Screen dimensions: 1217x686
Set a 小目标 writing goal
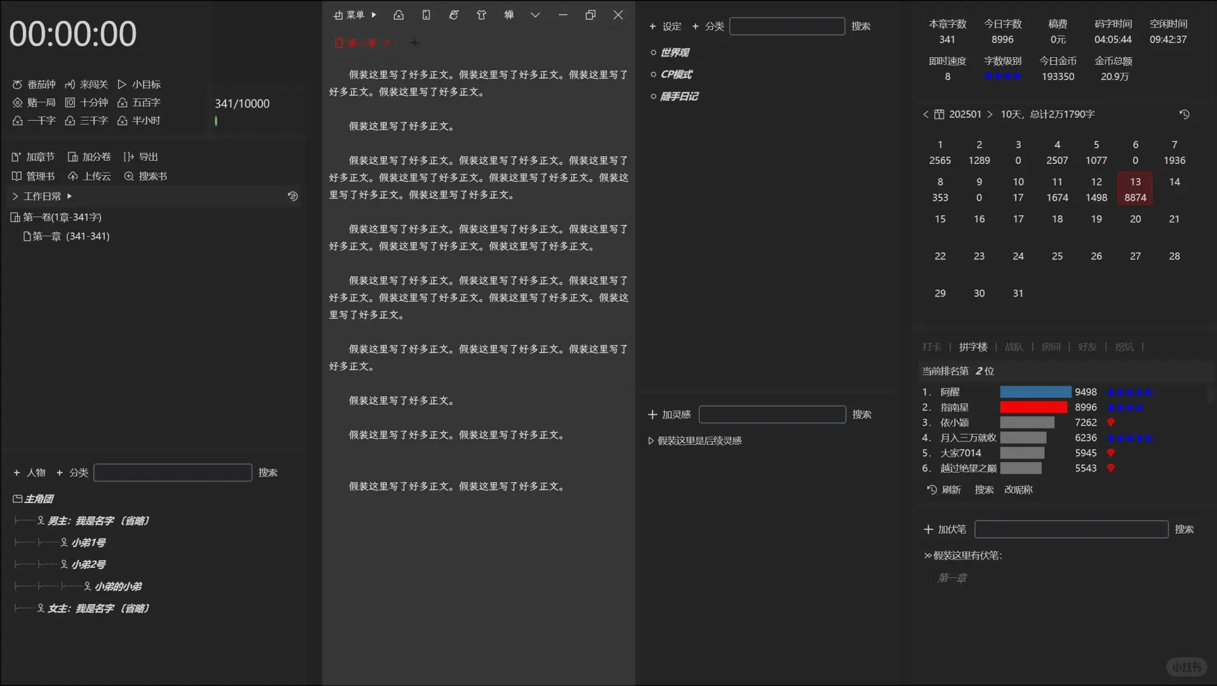(x=140, y=84)
